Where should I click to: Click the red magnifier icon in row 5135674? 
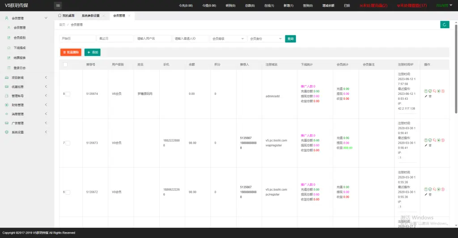point(434,91)
